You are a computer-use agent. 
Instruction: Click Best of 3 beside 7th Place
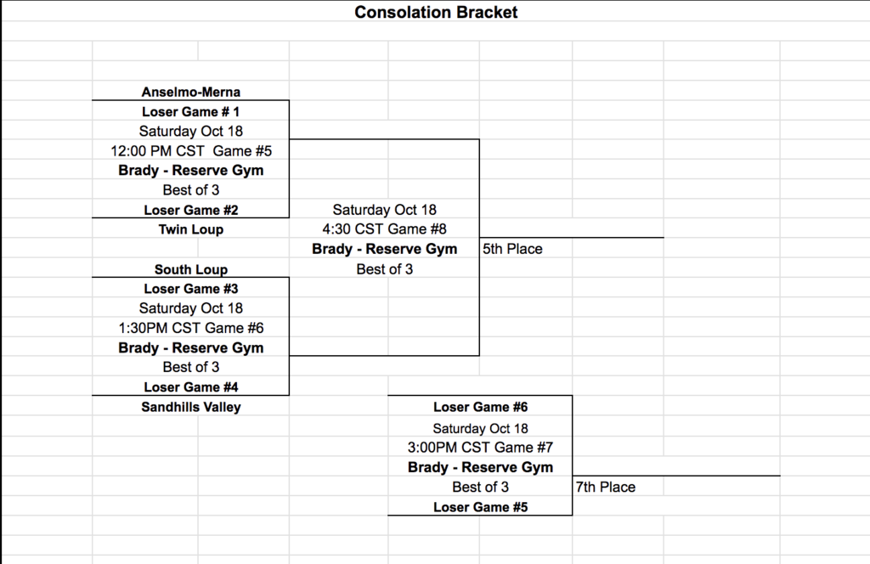click(481, 487)
